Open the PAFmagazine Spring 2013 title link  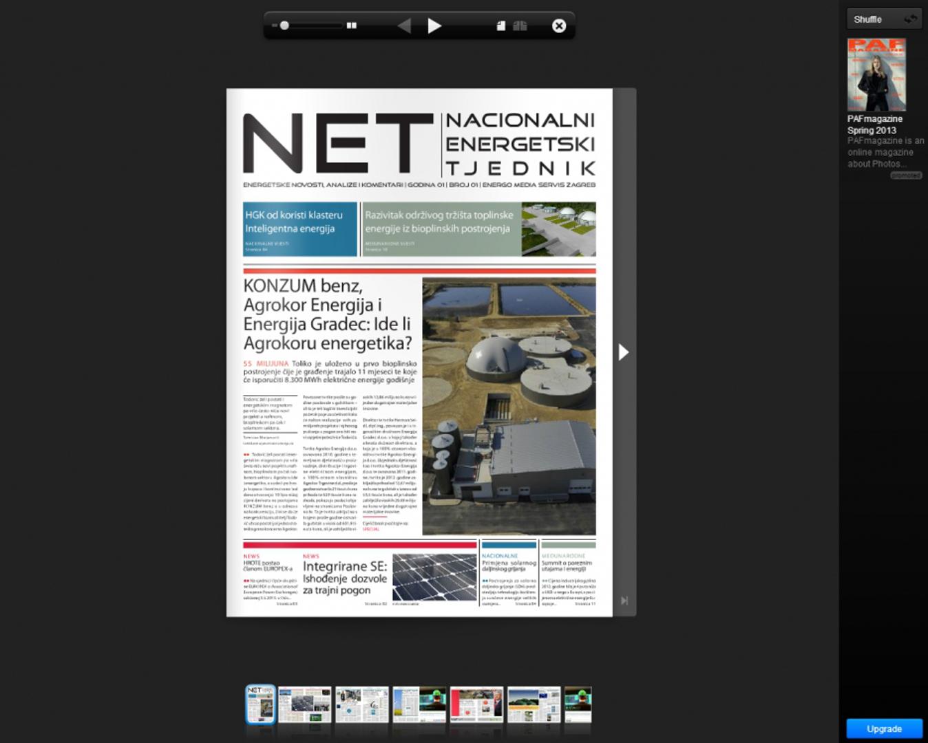(874, 125)
